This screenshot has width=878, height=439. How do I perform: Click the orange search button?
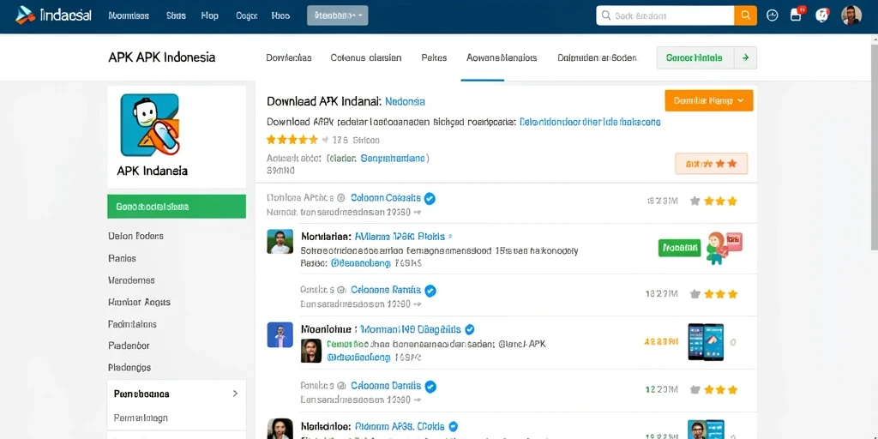point(745,15)
